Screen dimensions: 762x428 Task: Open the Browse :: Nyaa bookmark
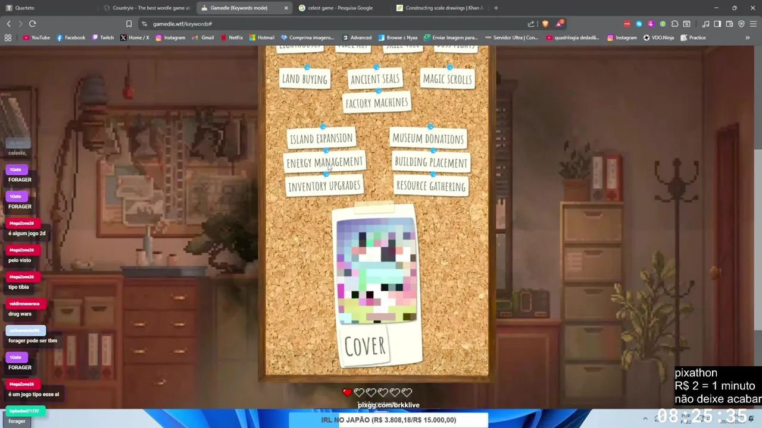[x=398, y=37]
